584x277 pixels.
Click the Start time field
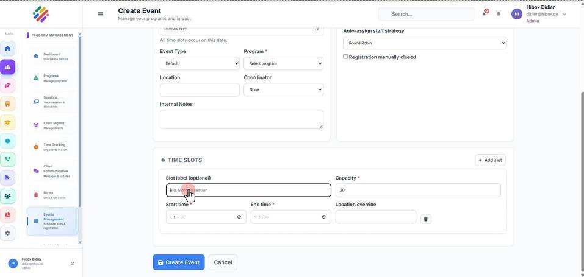pyautogui.click(x=206, y=217)
